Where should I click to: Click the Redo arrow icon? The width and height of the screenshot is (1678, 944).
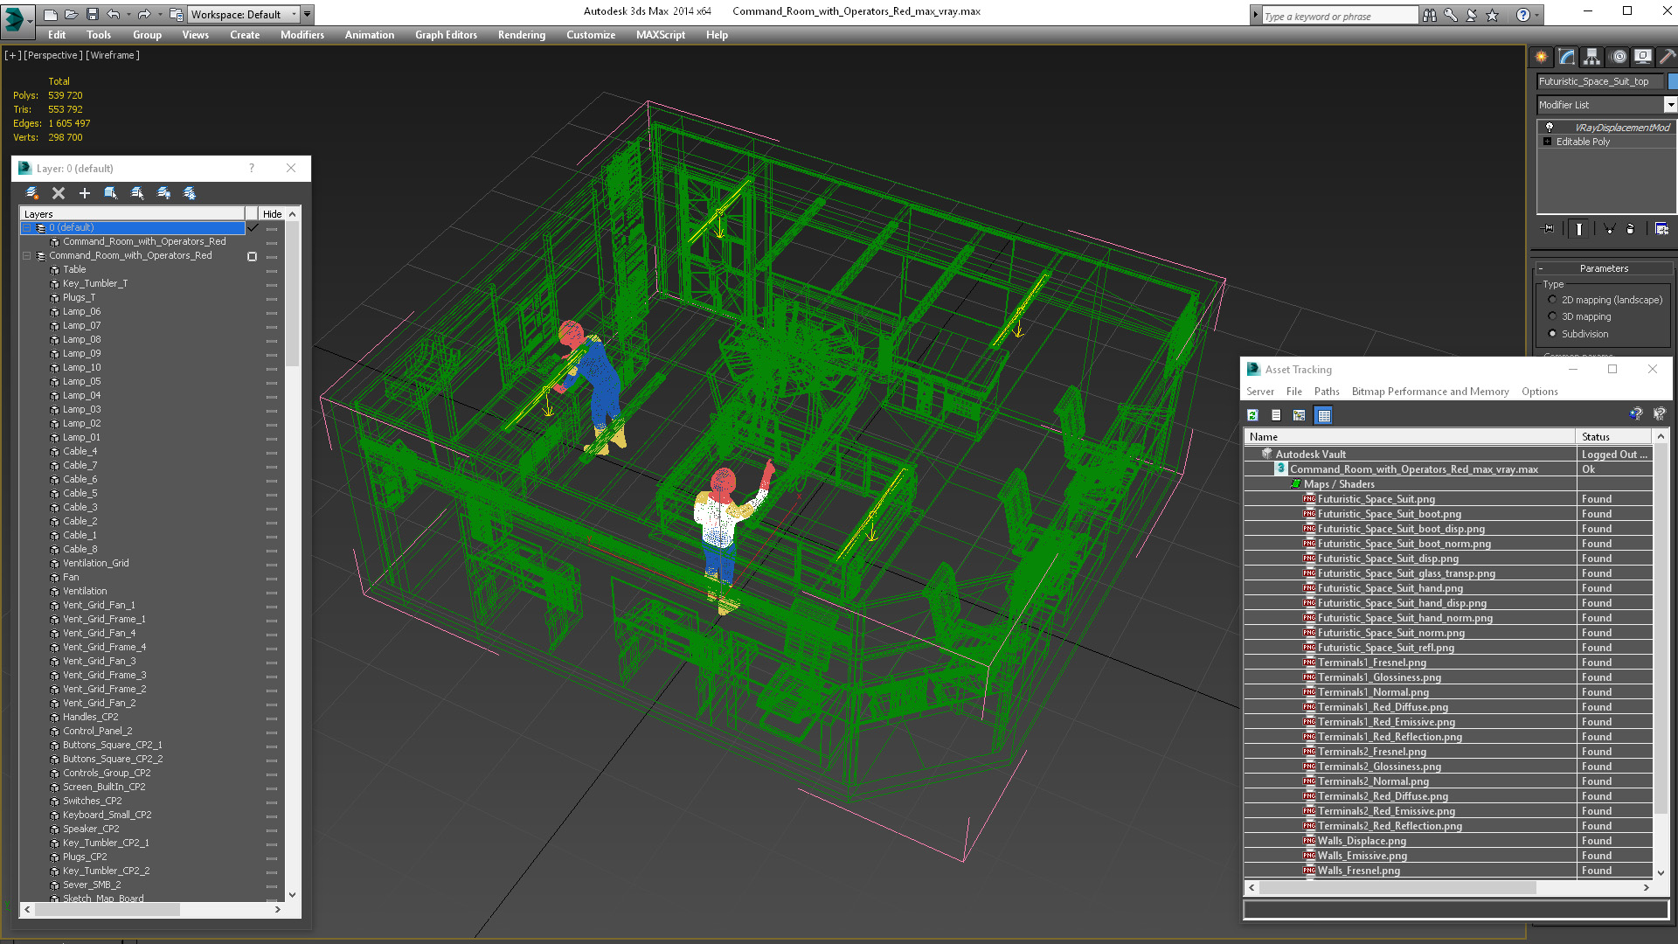[x=143, y=14]
